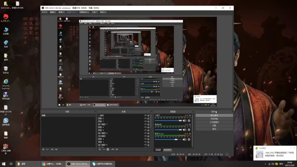The width and height of the screenshot is (297, 167).
Task: Move scene up with arrow icon
Action: click(x=52, y=150)
